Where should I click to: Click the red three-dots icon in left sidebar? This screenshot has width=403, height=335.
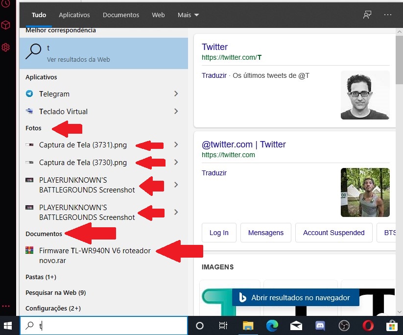pos(6,306)
